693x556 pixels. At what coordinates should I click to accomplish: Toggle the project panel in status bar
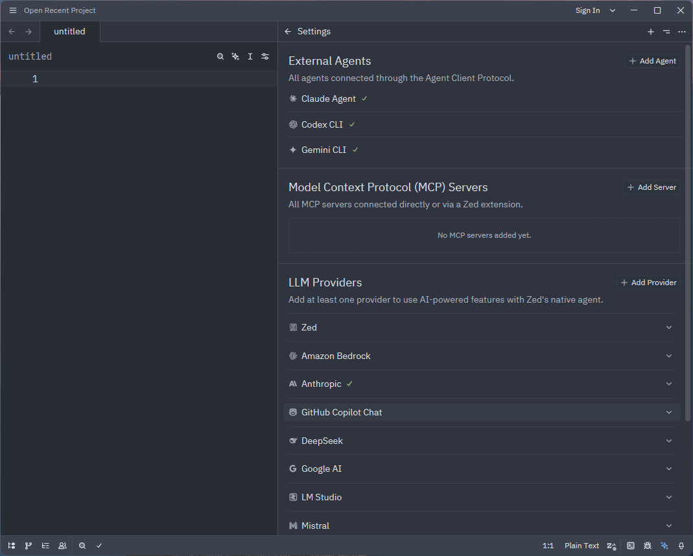click(x=12, y=546)
